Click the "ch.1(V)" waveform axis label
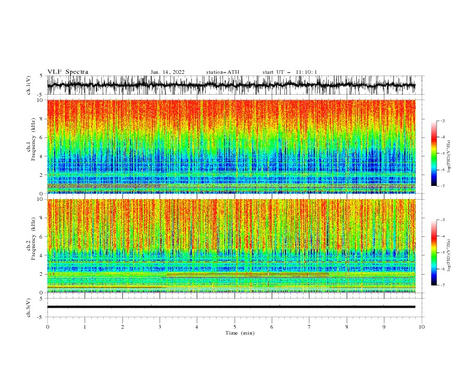Screen dimensions: 475x367 pyautogui.click(x=29, y=85)
